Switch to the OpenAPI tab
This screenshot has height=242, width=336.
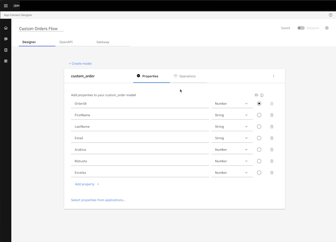tap(66, 42)
